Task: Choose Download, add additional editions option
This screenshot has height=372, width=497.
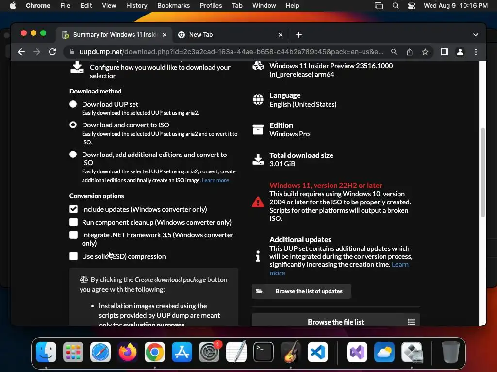Action: pyautogui.click(x=73, y=155)
